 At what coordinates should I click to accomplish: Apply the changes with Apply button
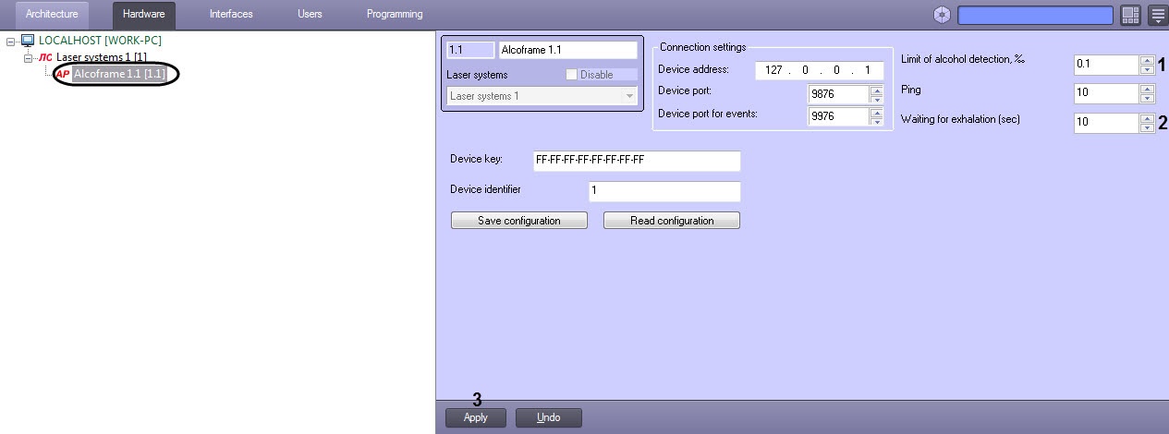(x=476, y=417)
